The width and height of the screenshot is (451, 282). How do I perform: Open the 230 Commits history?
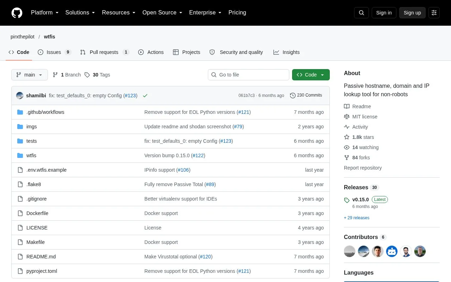pyautogui.click(x=306, y=96)
